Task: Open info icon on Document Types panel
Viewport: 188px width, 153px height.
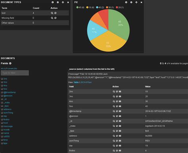Action: (53, 2)
